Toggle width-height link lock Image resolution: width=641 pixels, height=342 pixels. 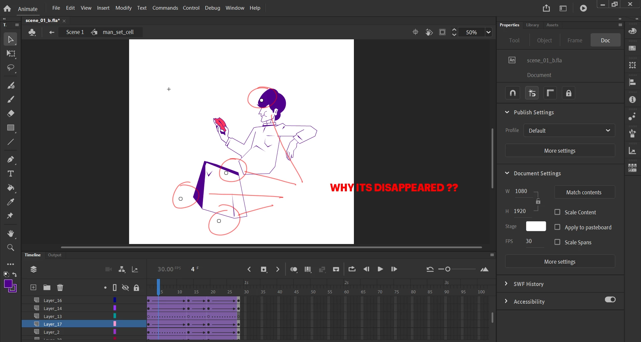(x=538, y=201)
